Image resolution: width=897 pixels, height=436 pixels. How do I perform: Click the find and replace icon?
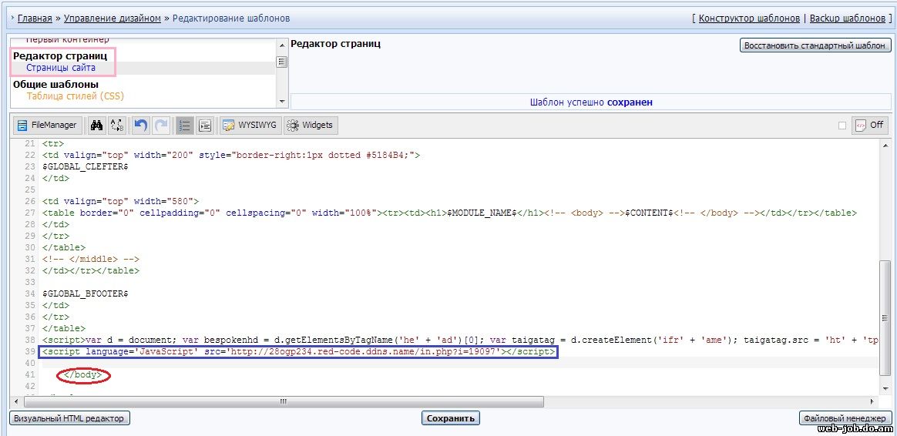[117, 126]
